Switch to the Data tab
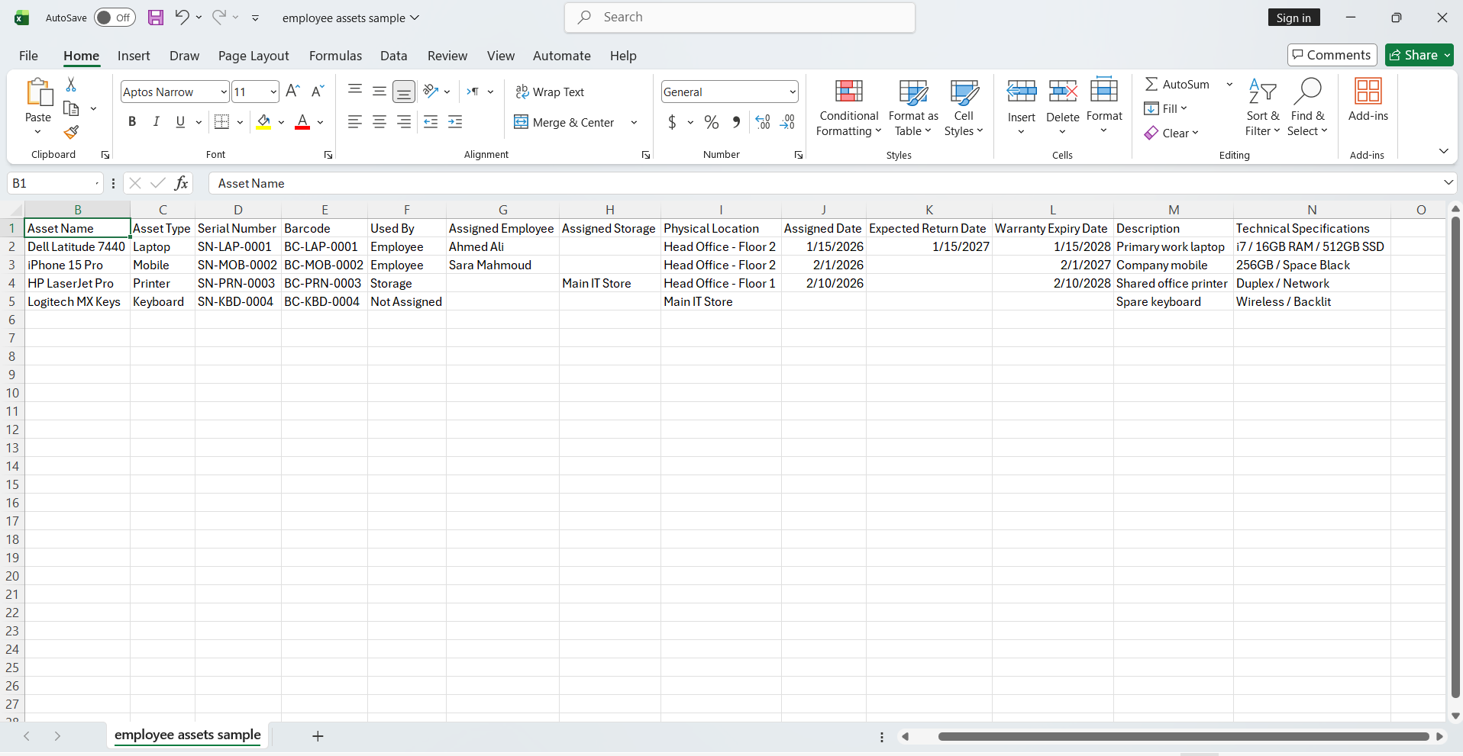This screenshot has width=1463, height=756. (393, 56)
